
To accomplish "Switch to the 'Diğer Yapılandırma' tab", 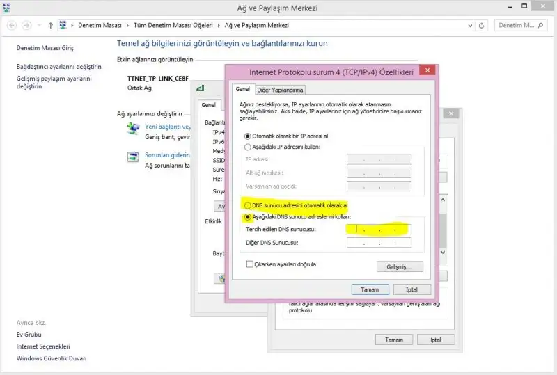I will (x=280, y=89).
